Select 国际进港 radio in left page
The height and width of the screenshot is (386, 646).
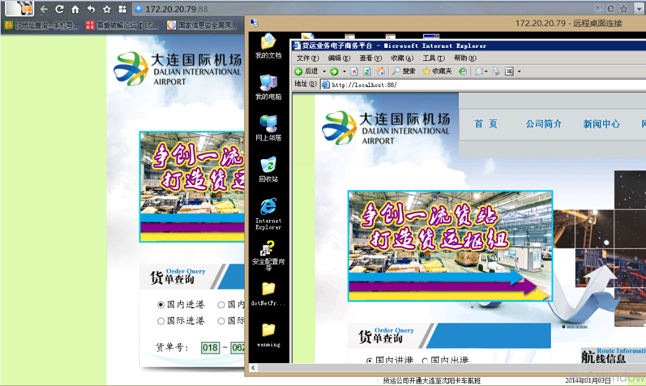[x=160, y=321]
